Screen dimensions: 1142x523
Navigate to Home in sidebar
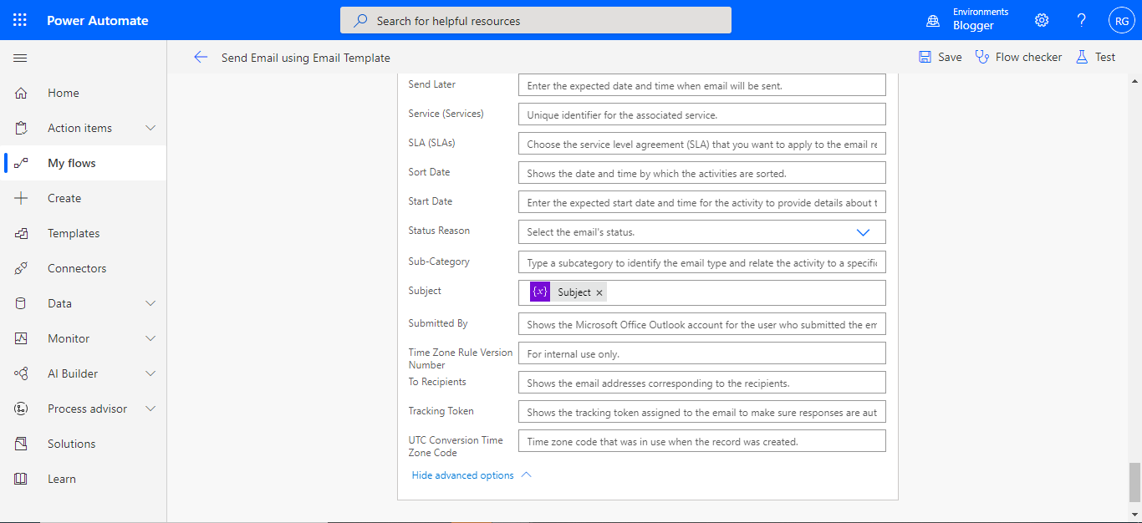62,92
